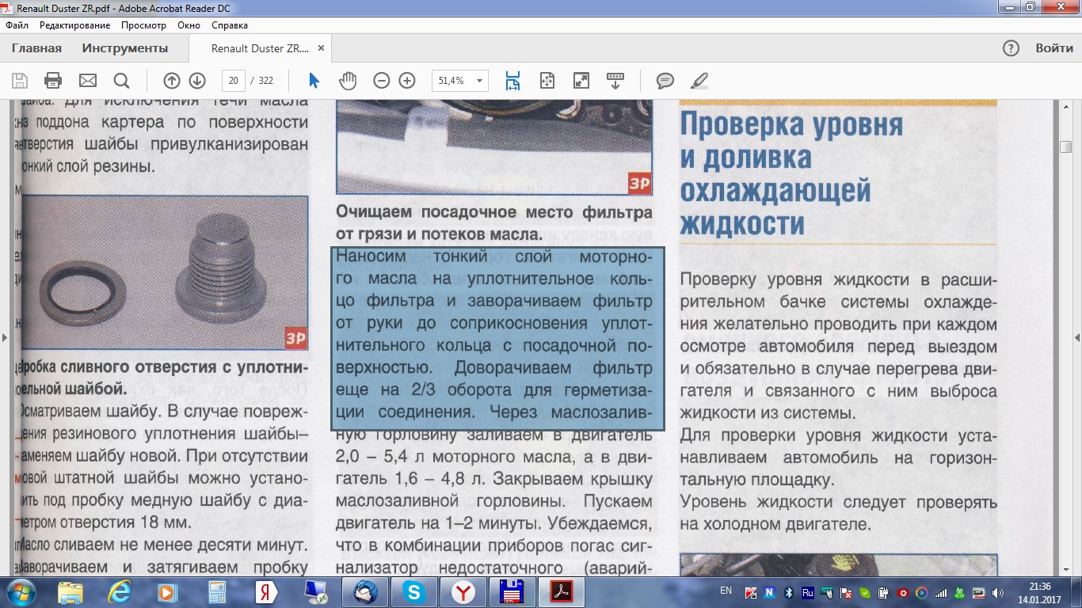Viewport: 1082px width, 608px height.
Task: Add a sticky note comment
Action: 665,81
